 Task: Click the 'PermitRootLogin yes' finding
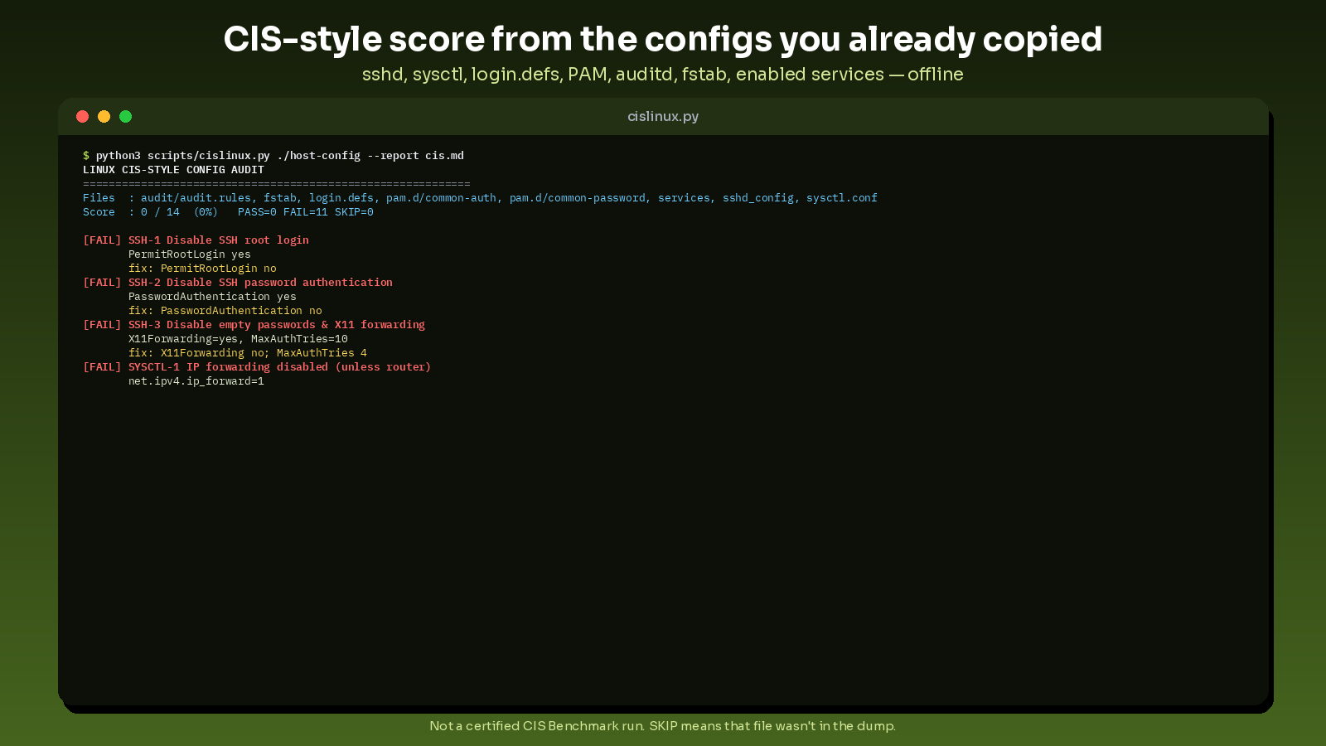point(189,254)
